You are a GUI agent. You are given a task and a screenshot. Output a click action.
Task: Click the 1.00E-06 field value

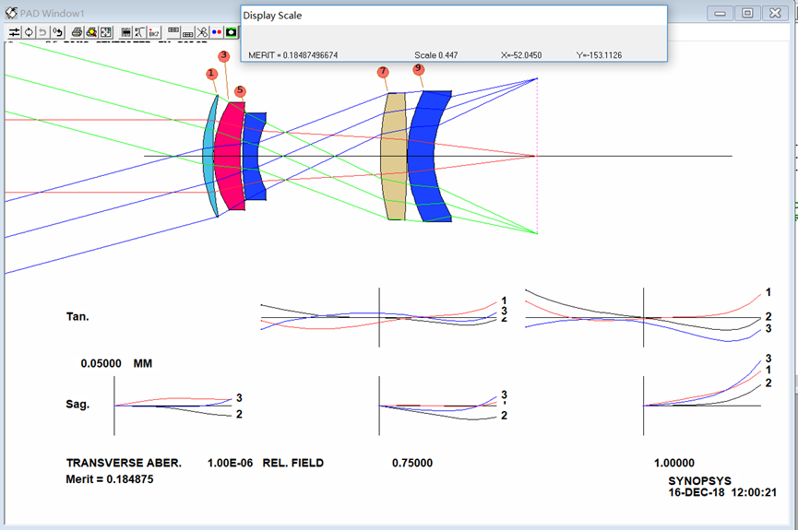230,463
